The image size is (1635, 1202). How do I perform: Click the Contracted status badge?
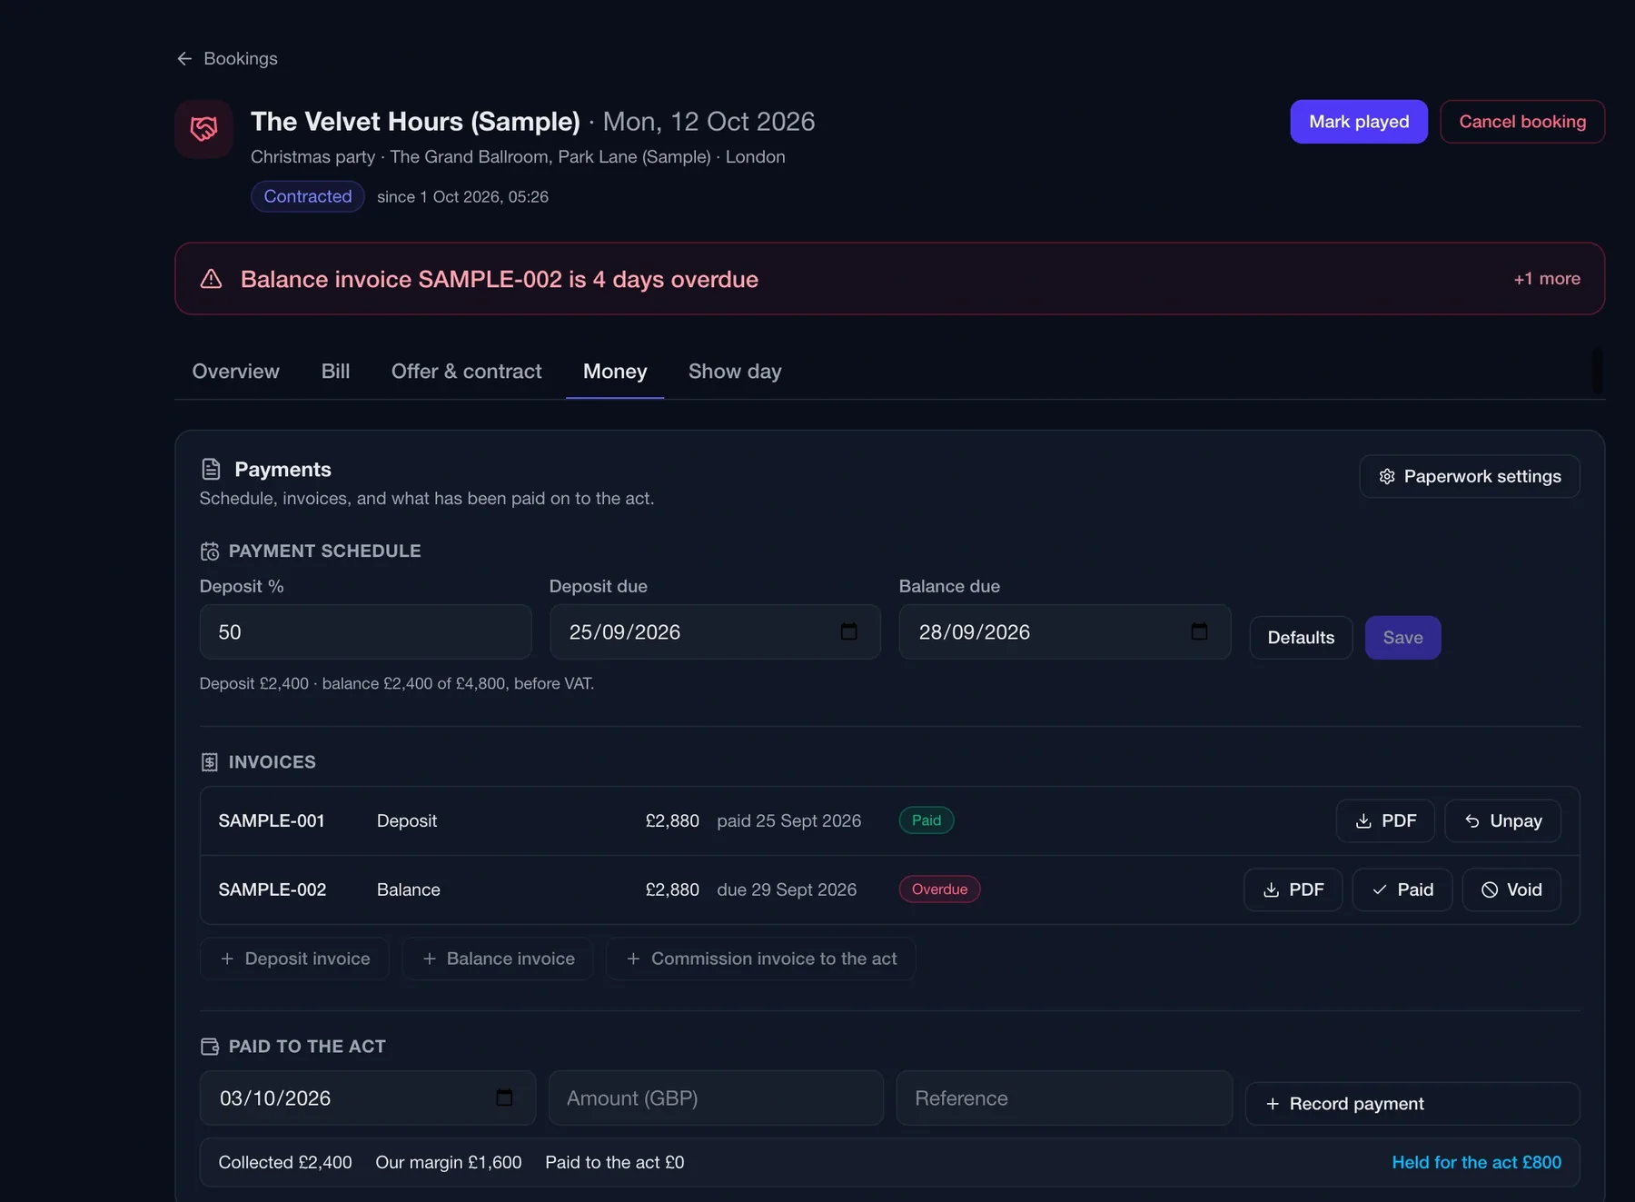[307, 196]
